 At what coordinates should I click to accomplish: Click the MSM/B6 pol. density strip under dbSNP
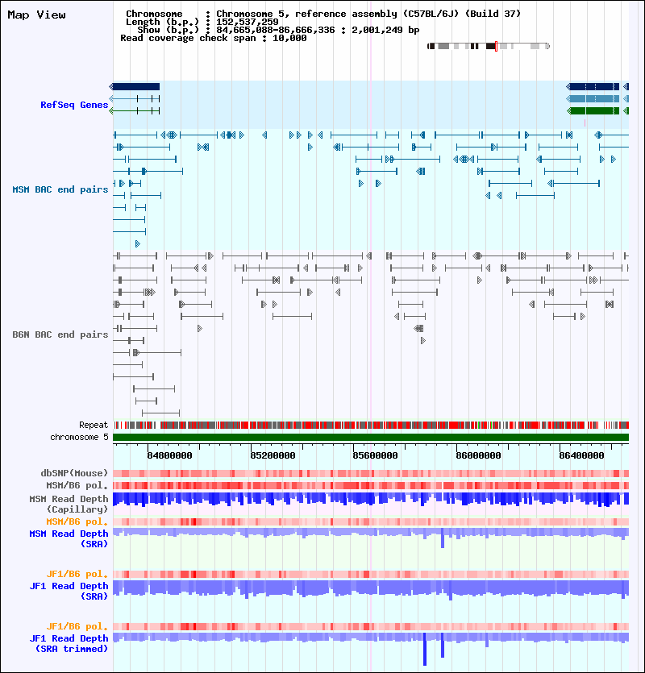pyautogui.click(x=371, y=485)
